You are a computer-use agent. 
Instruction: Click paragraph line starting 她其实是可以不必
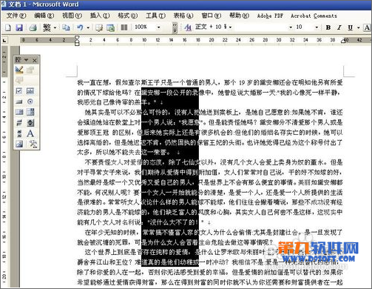(x=214, y=113)
